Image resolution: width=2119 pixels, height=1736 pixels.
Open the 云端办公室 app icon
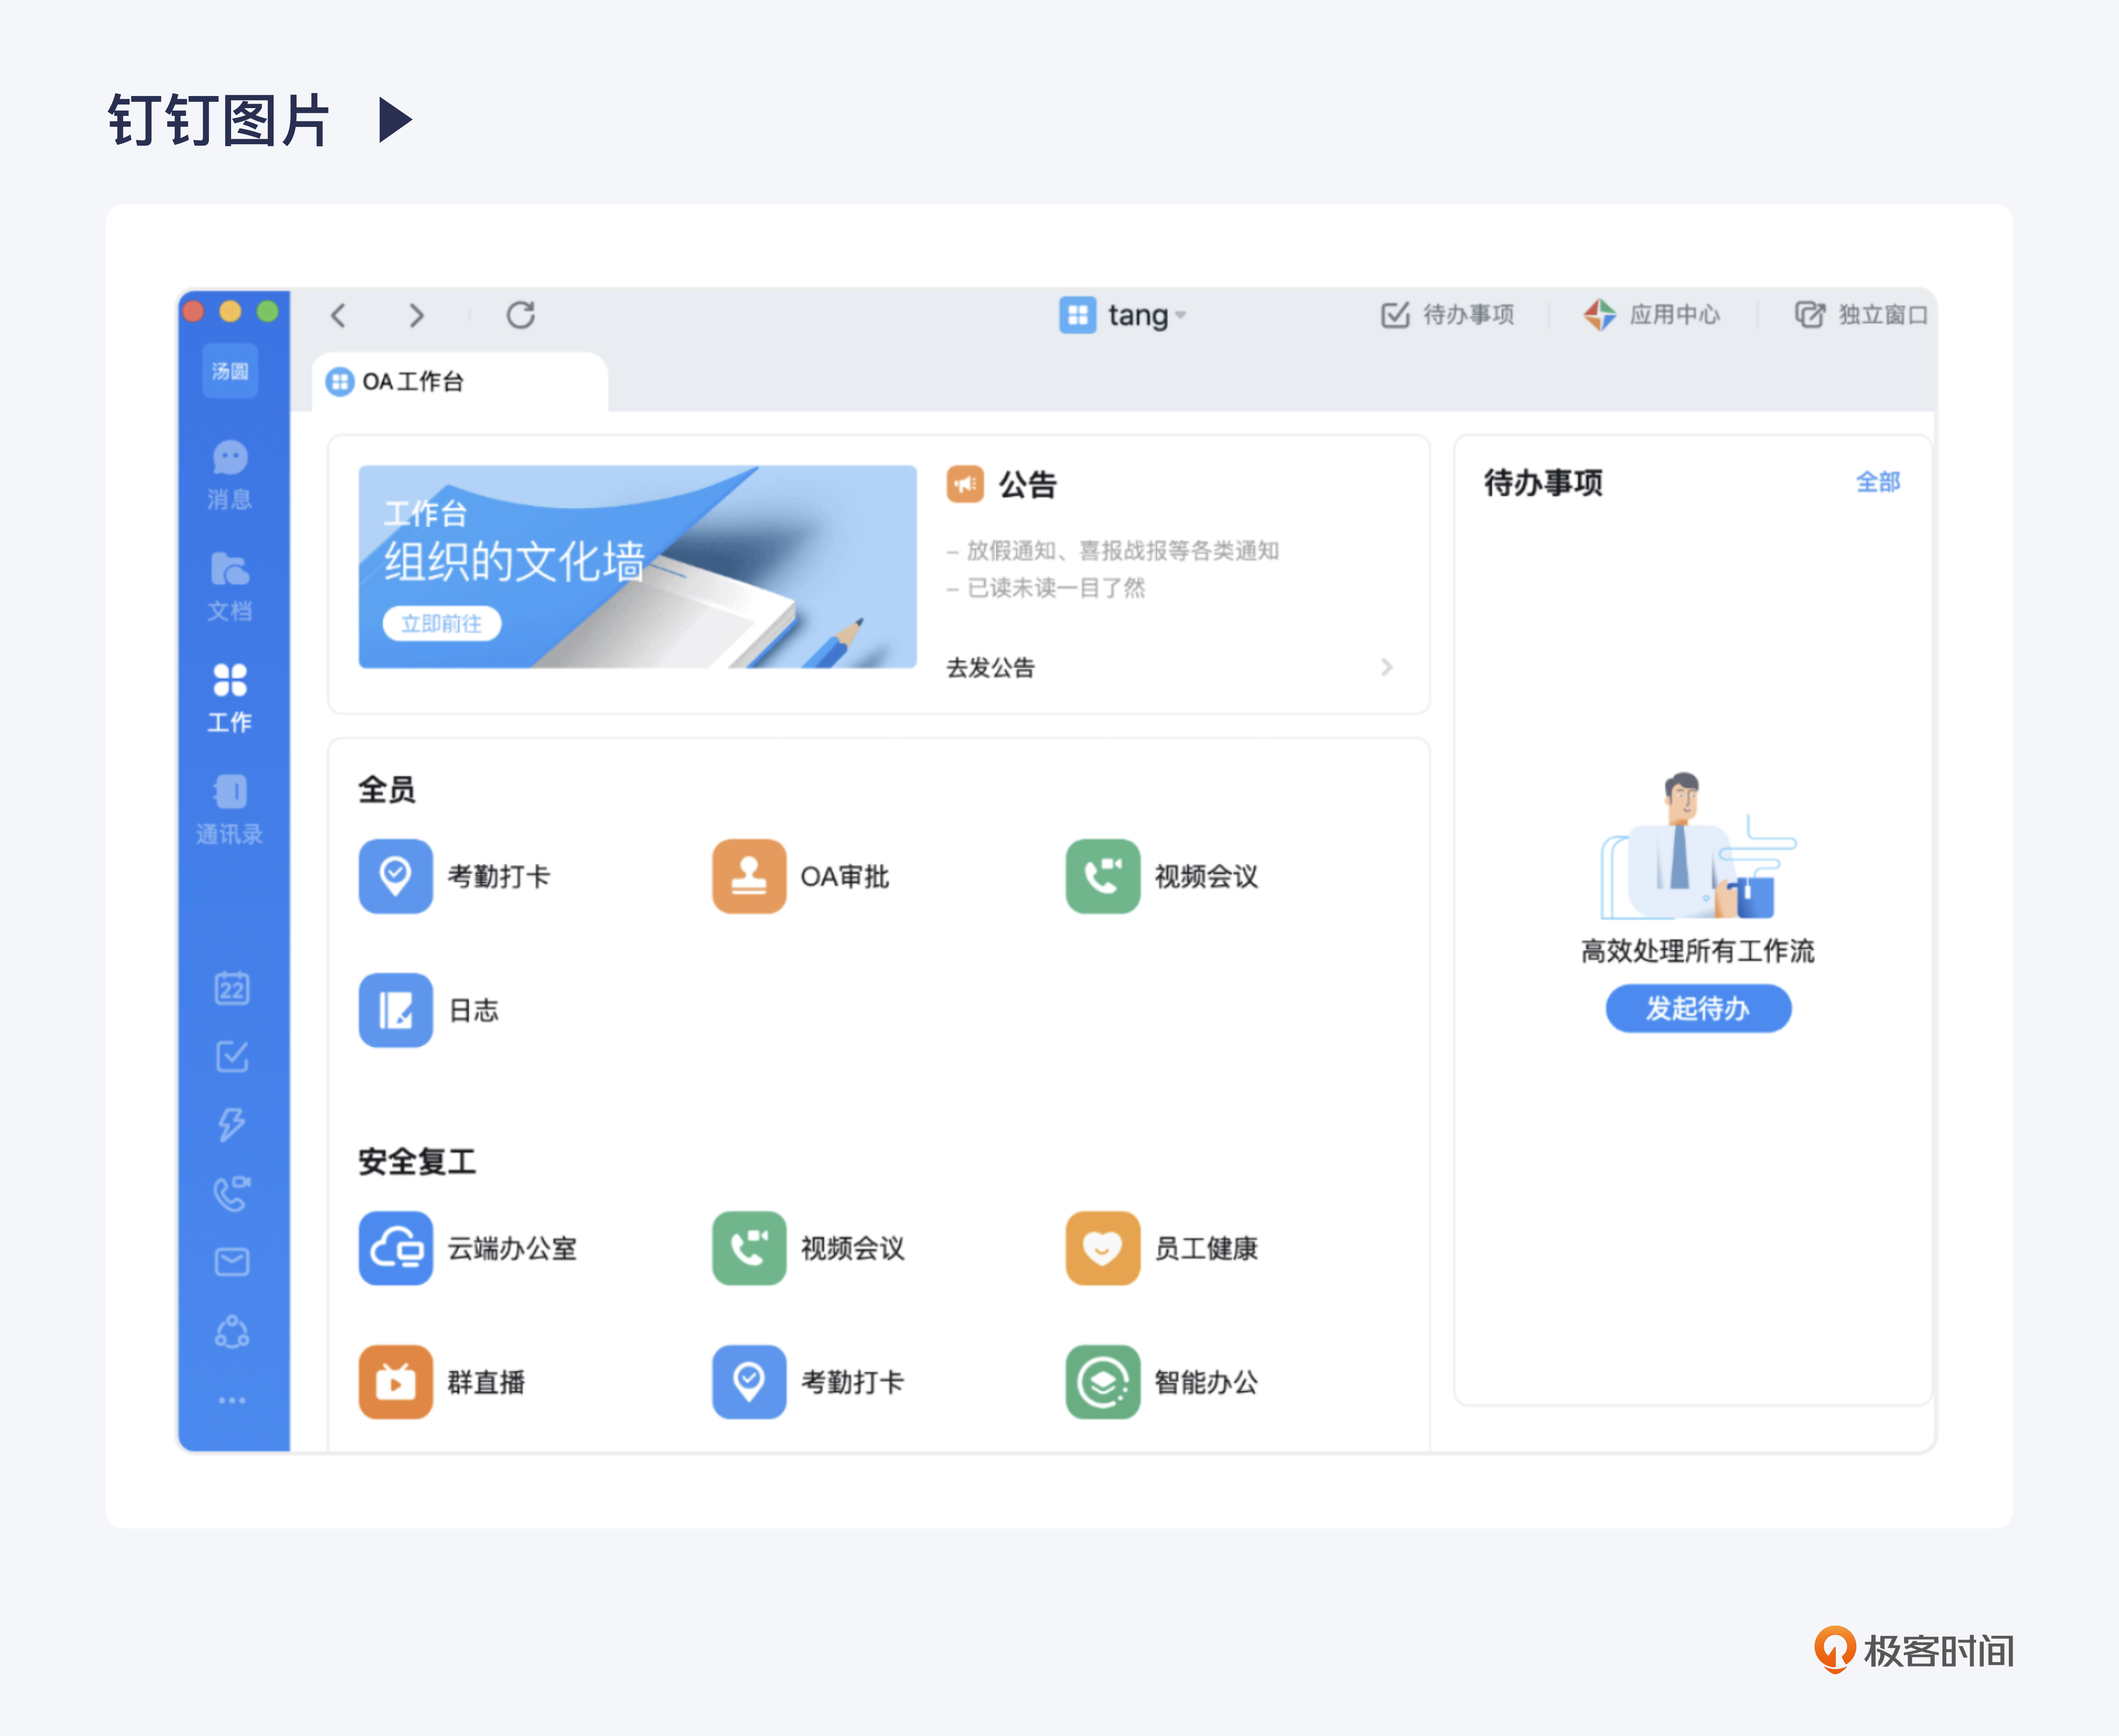[x=396, y=1248]
